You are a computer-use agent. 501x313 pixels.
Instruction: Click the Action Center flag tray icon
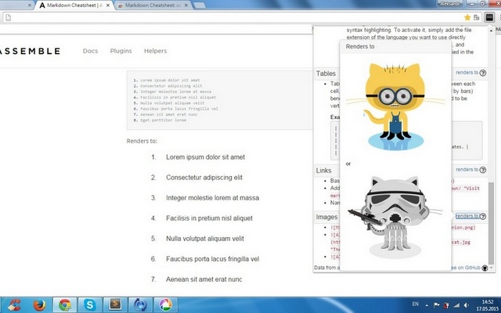(437, 305)
